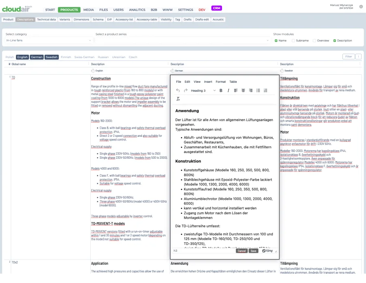This screenshot has width=366, height=283.
Task: Open the editor View menu
Action: coord(197,82)
